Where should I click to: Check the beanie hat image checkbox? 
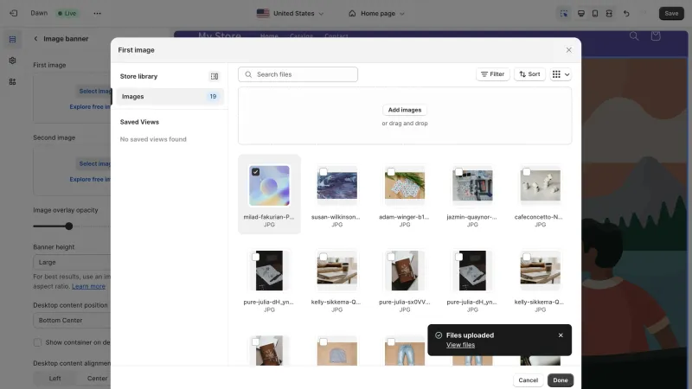tap(324, 342)
